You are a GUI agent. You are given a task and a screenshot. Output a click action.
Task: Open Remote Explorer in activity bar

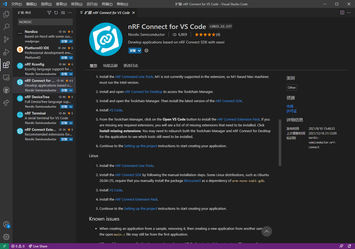[x=6, y=77]
